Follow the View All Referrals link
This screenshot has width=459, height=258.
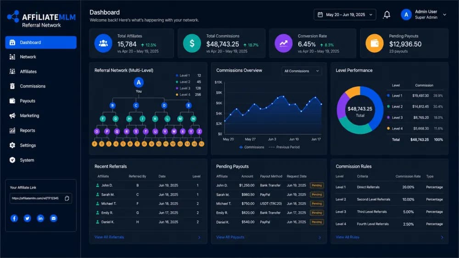click(109, 237)
